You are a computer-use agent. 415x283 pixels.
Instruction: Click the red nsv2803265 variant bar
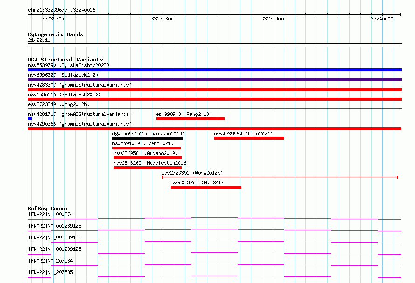(148, 168)
